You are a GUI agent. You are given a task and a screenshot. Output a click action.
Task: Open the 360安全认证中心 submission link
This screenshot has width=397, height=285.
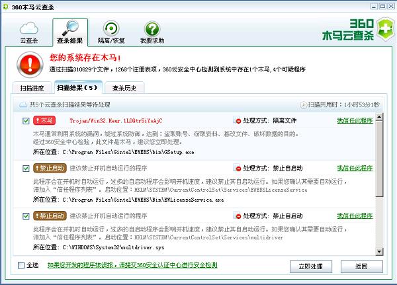pyautogui.click(x=132, y=265)
